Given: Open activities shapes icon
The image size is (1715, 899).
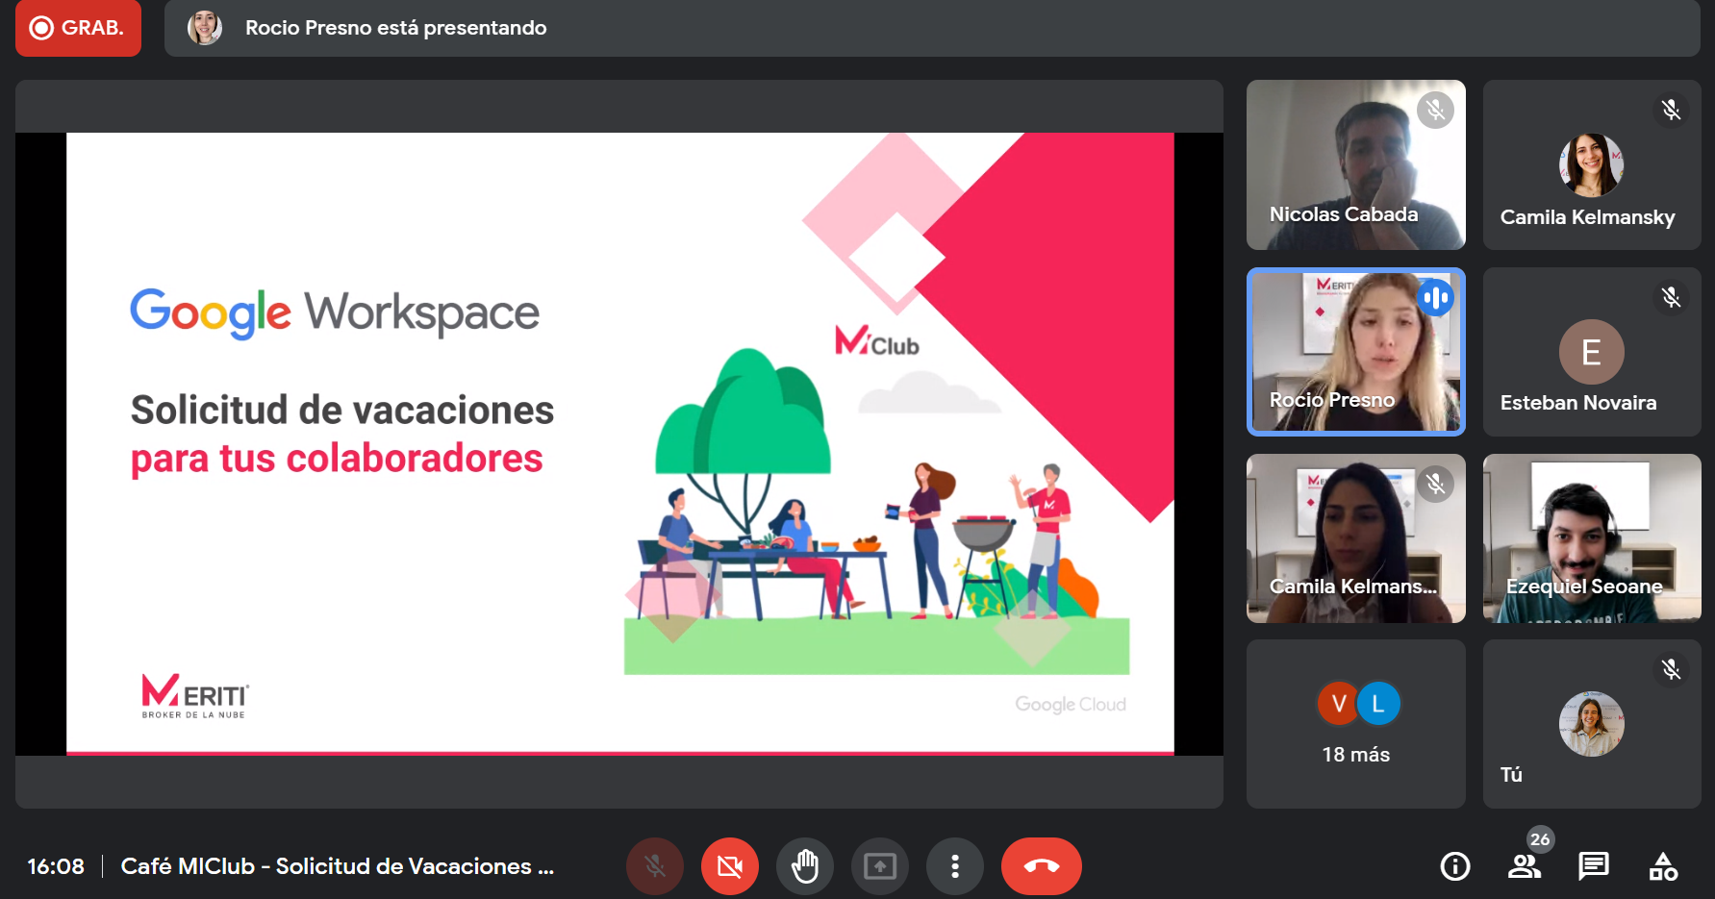Looking at the screenshot, I should [1663, 866].
